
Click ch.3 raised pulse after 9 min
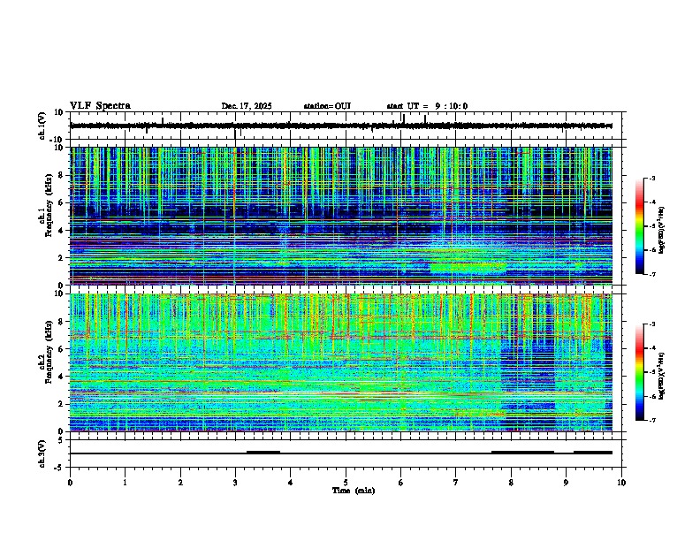[x=593, y=453]
